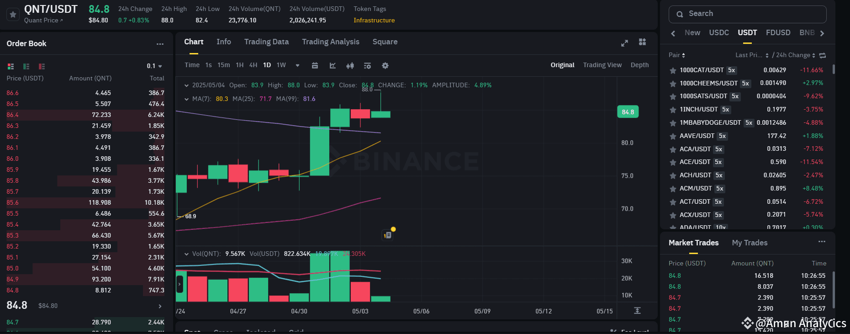Click the 86.4 ask price row
The width and height of the screenshot is (850, 334).
coord(85,115)
